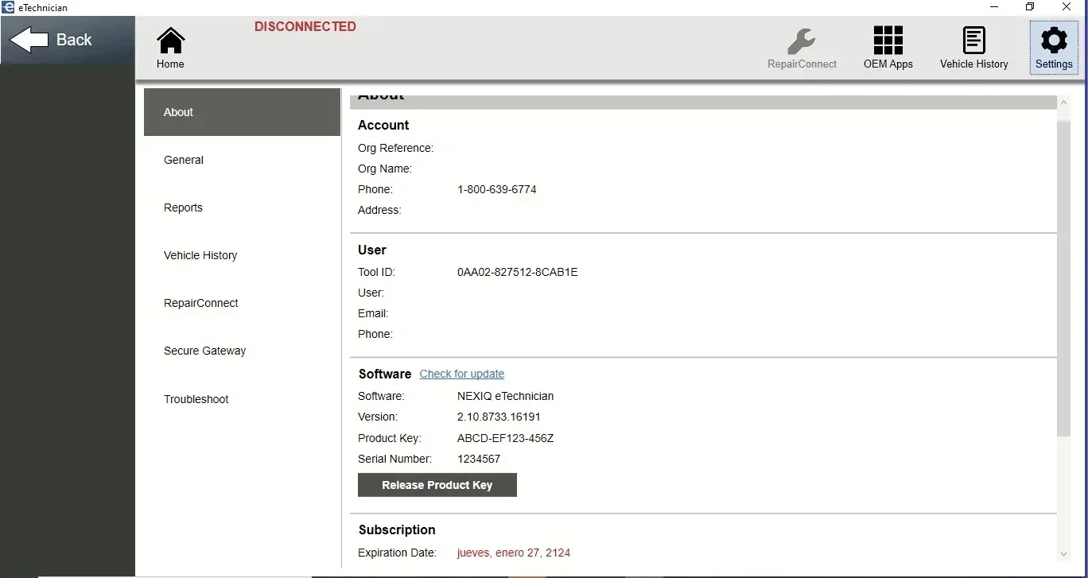
Task: Click the serial number 1234567
Action: [x=479, y=459]
